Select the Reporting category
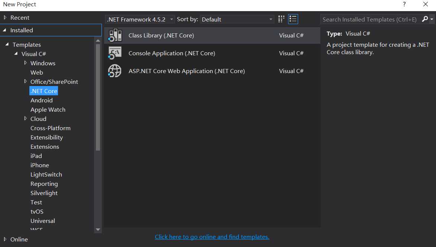436x247 pixels. (x=44, y=184)
